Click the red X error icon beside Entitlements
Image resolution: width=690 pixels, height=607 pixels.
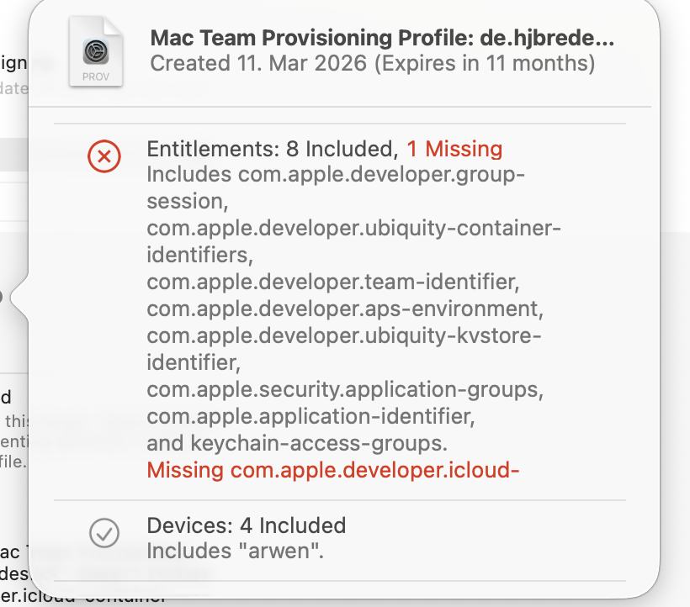104,156
